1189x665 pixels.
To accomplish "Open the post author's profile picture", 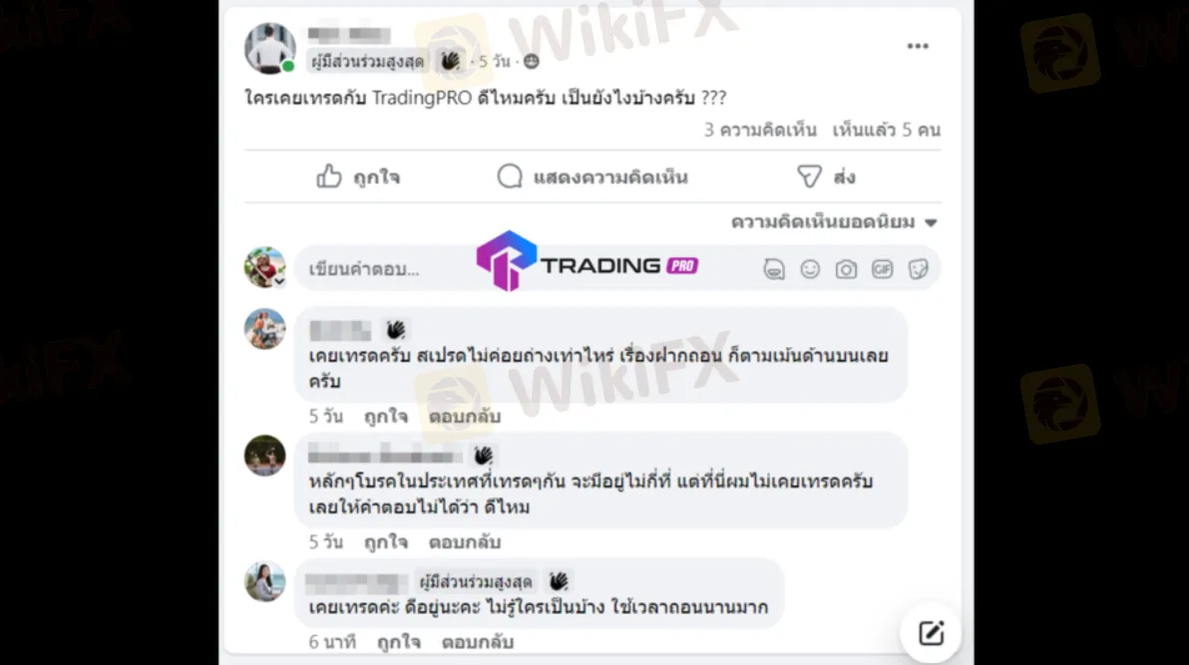I will click(x=270, y=48).
